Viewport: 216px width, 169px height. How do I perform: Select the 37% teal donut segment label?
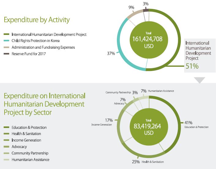(111, 54)
